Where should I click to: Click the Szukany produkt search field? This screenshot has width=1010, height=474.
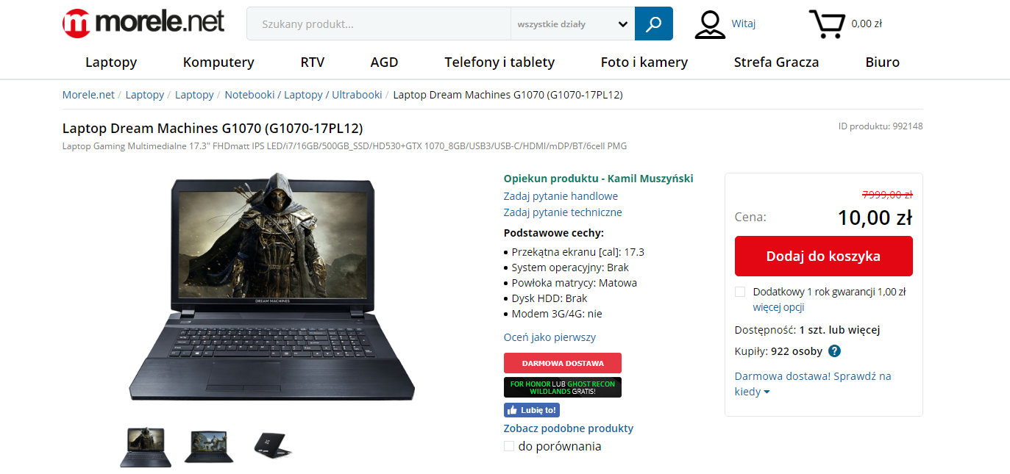379,24
